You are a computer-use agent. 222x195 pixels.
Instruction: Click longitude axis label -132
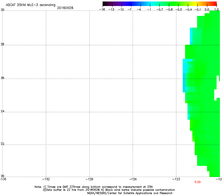click(46, 179)
